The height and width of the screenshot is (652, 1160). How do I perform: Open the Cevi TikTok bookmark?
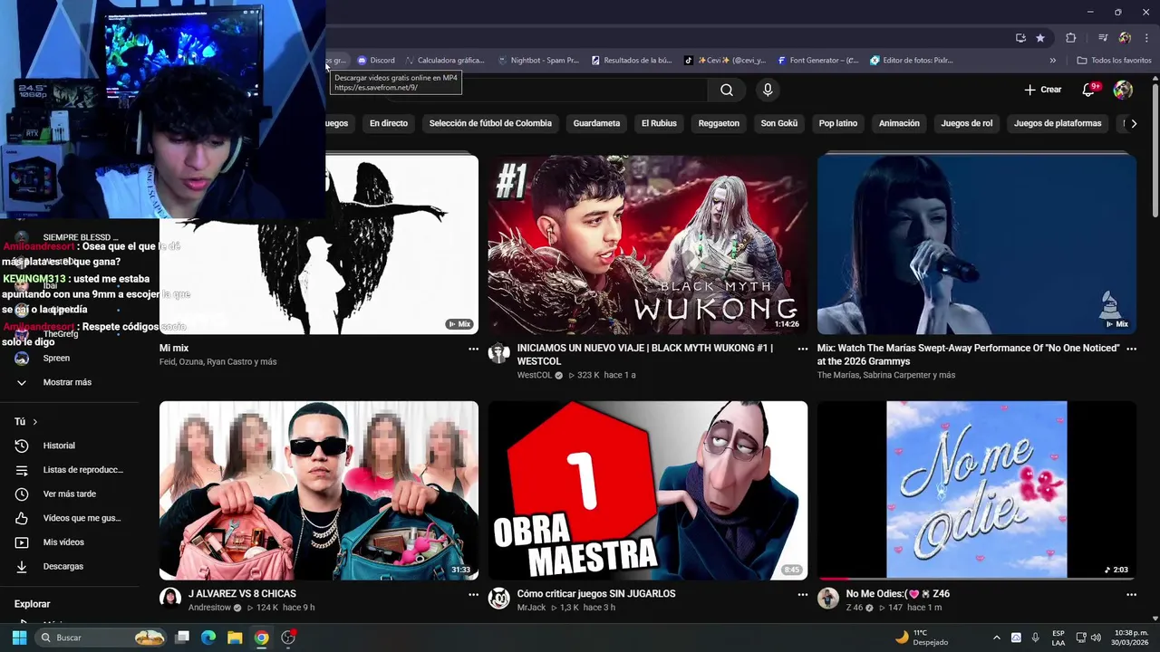point(725,61)
